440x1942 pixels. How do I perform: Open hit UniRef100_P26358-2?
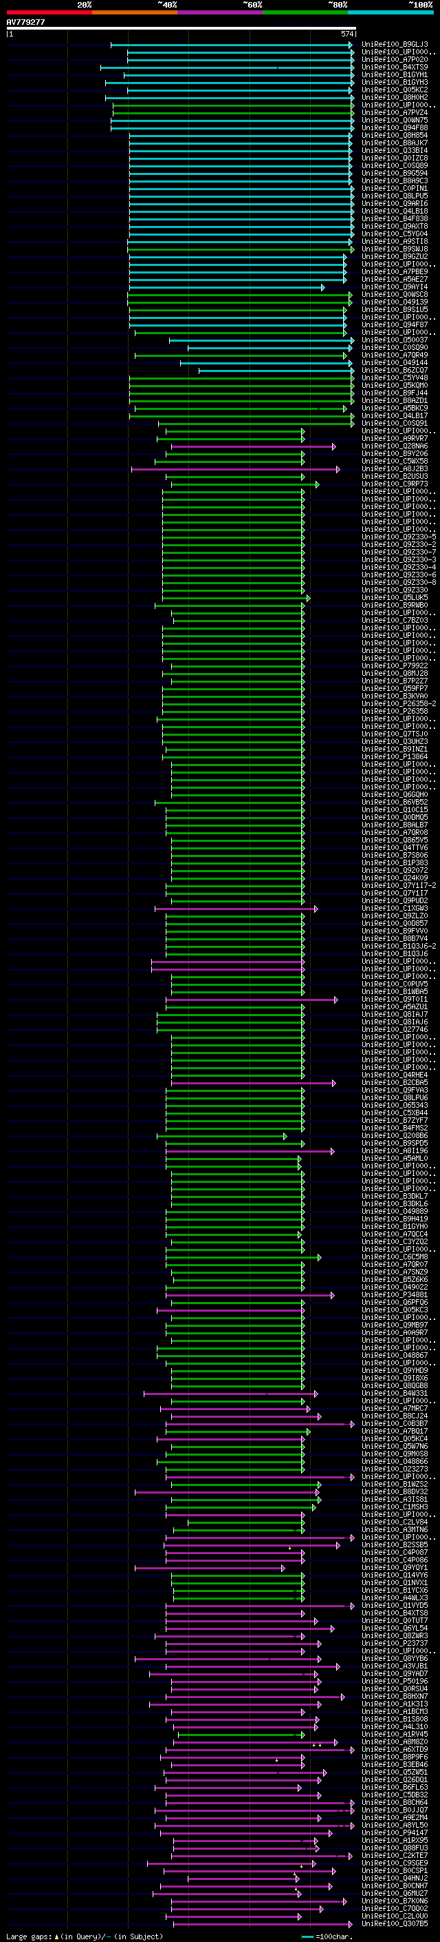[x=399, y=703]
